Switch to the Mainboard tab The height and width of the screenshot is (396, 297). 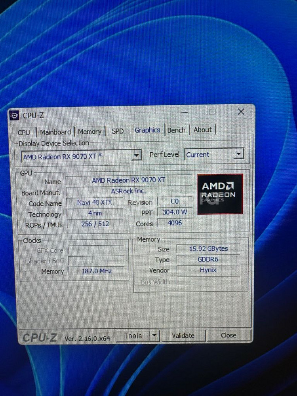[55, 132]
